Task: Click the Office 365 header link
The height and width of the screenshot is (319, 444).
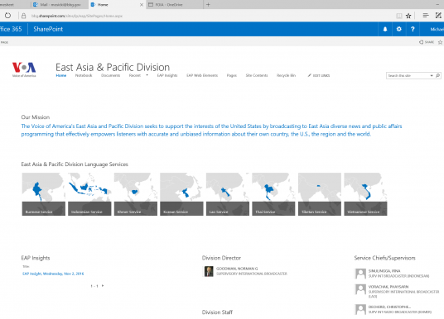Action: (11, 29)
